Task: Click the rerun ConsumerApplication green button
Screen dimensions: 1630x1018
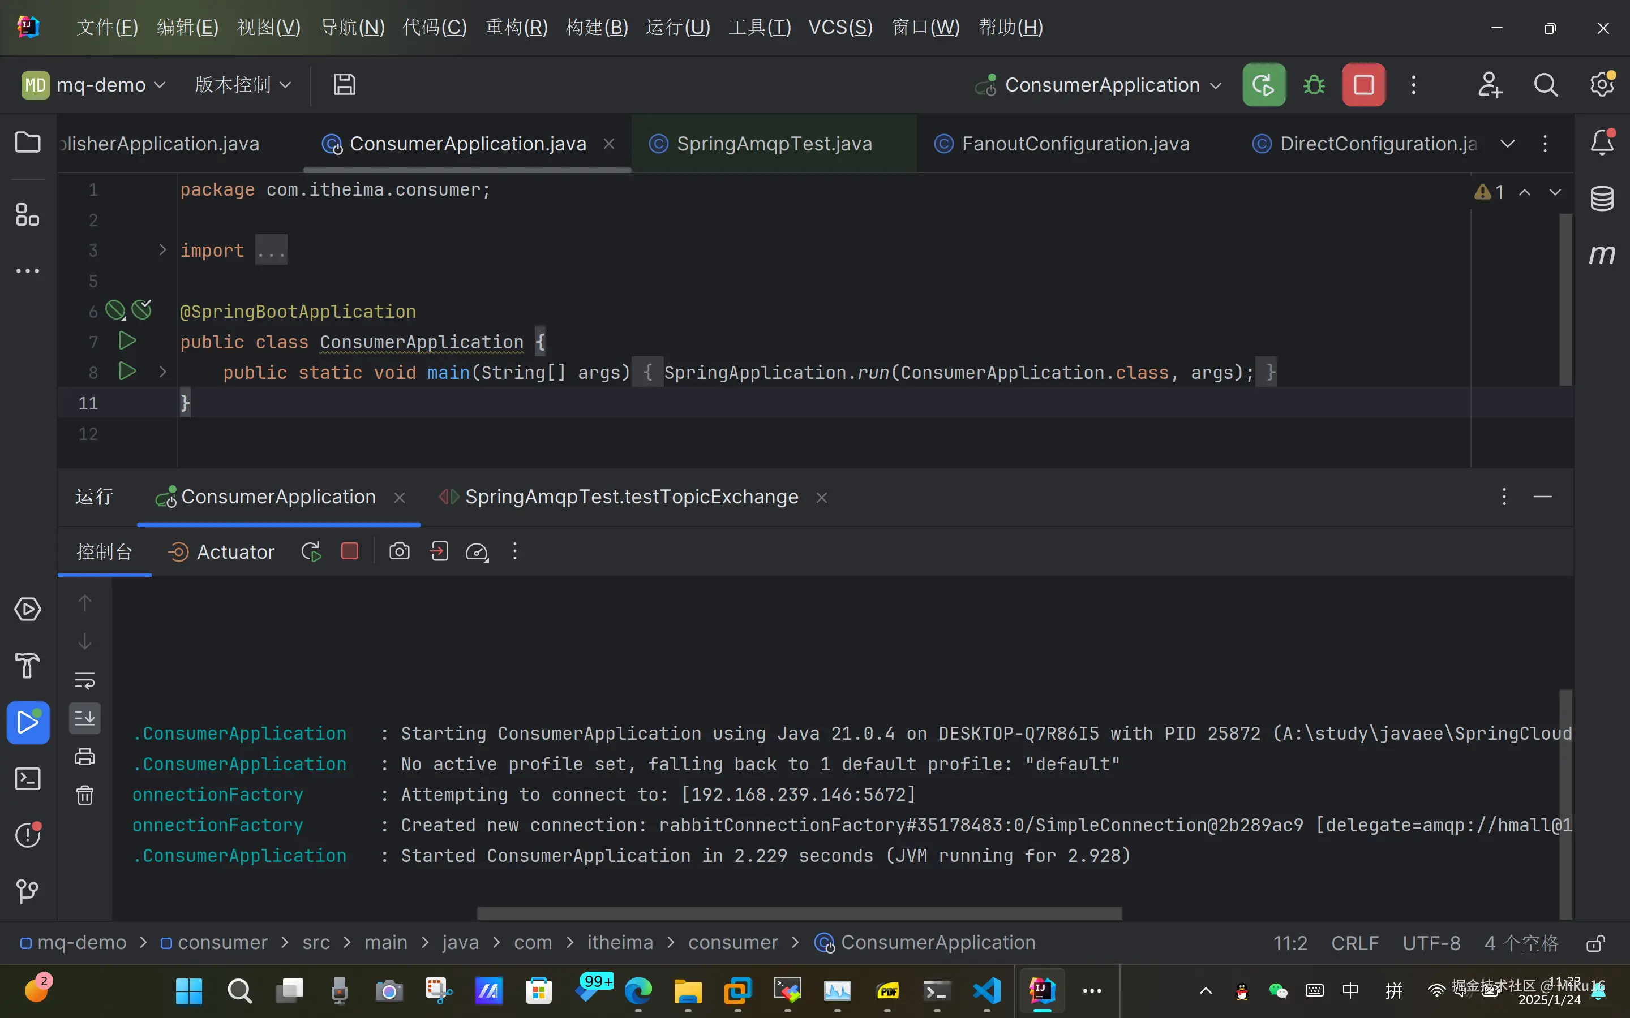Action: coord(1264,85)
